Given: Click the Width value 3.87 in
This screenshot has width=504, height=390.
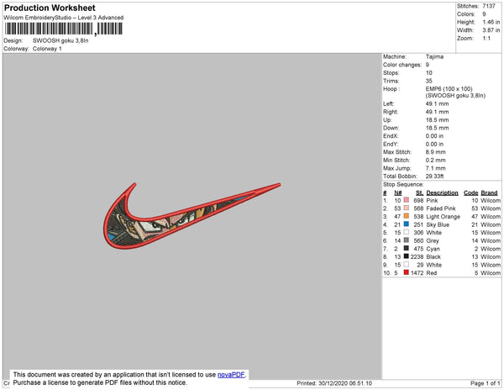Looking at the screenshot, I should (491, 30).
